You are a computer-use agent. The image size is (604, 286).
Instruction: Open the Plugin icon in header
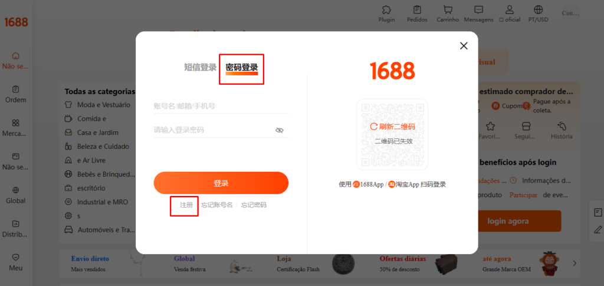(386, 10)
